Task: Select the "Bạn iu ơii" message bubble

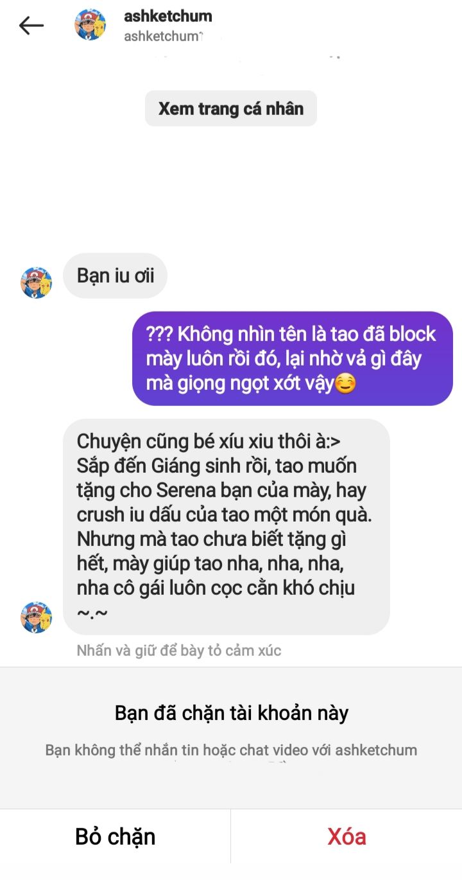Action: click(x=115, y=276)
